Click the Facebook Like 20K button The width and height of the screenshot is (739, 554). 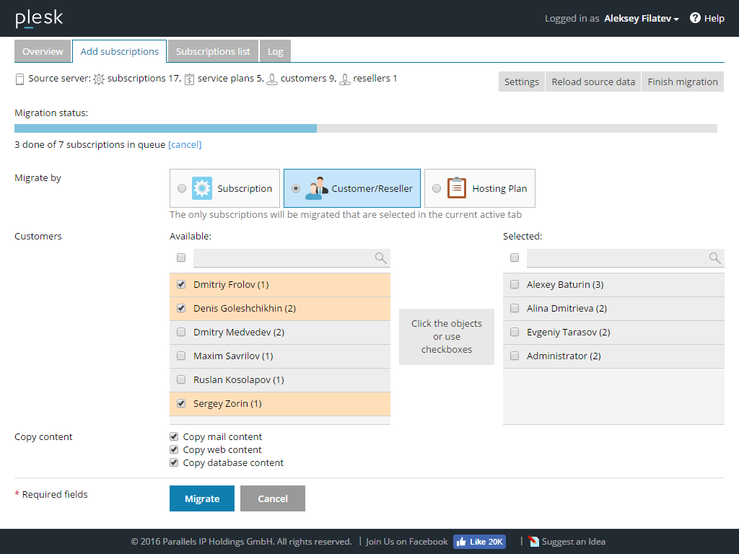click(x=479, y=542)
